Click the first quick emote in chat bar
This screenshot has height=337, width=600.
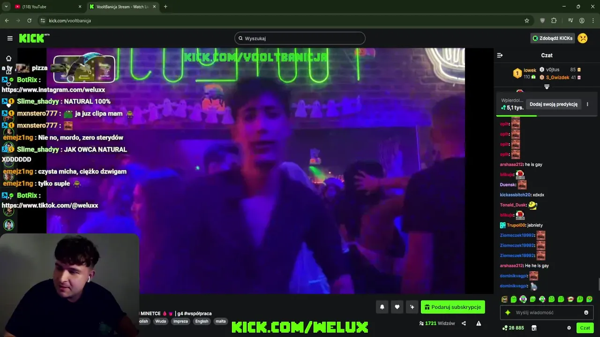pyautogui.click(x=504, y=299)
